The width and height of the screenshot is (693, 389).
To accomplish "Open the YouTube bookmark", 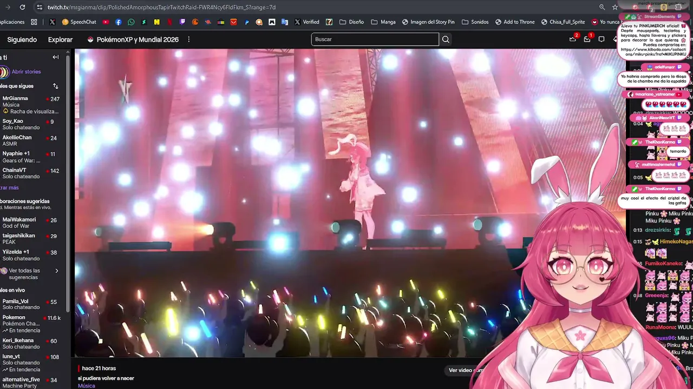I will point(106,22).
